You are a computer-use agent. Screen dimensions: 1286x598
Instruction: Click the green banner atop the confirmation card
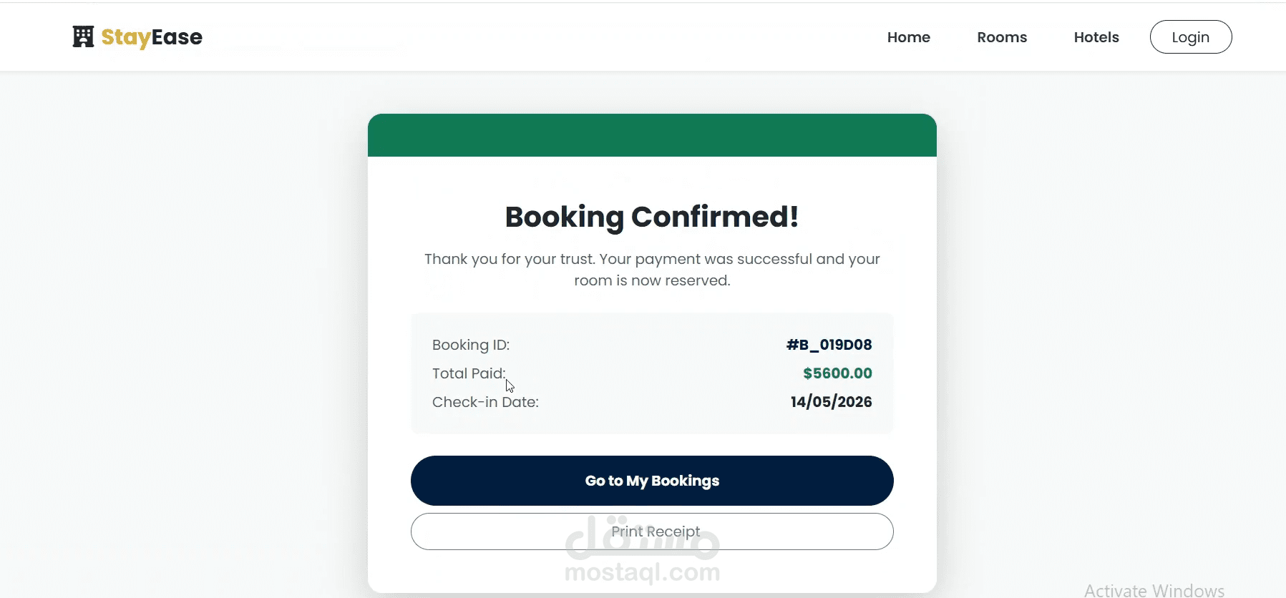click(x=652, y=135)
